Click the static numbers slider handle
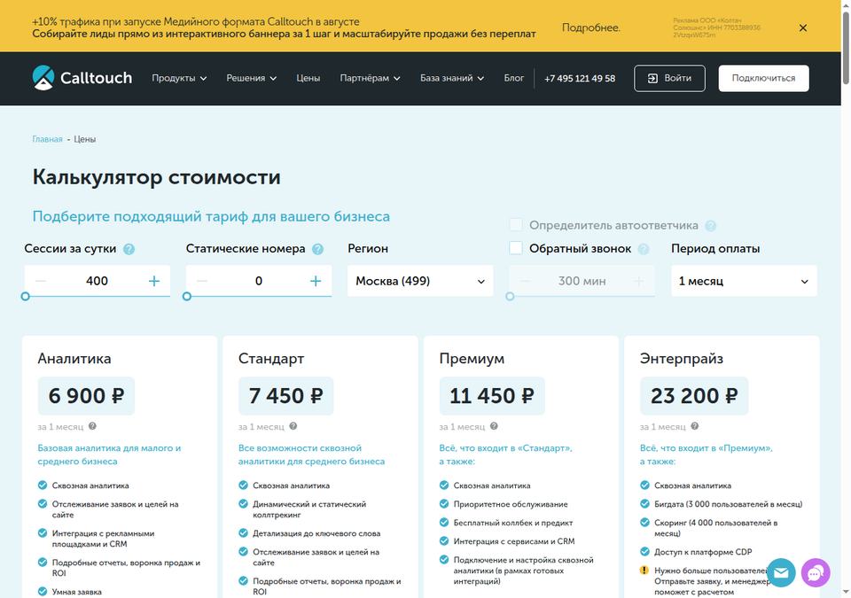This screenshot has width=851, height=598. (x=187, y=296)
